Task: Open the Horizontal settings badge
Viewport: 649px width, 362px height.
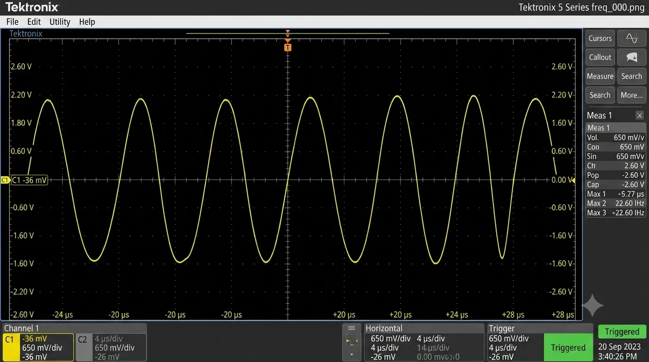Action: pyautogui.click(x=424, y=343)
